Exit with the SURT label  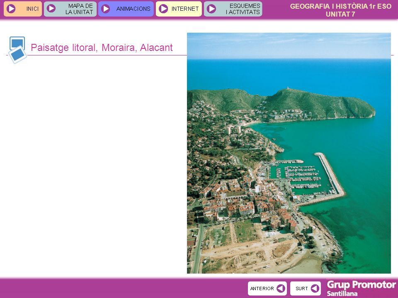click(301, 288)
